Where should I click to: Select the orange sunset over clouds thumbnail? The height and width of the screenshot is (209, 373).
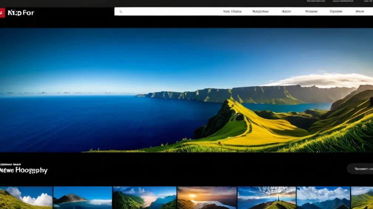click(x=206, y=198)
